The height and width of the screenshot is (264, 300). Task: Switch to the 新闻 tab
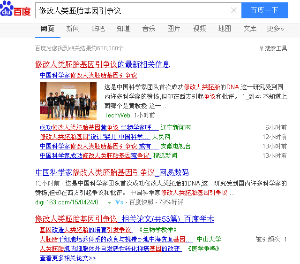73,29
